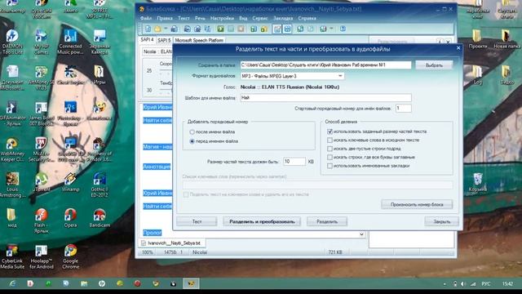The width and height of the screenshot is (522, 294).
Task: Click the Save diskette icon in Balabolka toolbar
Action: pos(174,29)
